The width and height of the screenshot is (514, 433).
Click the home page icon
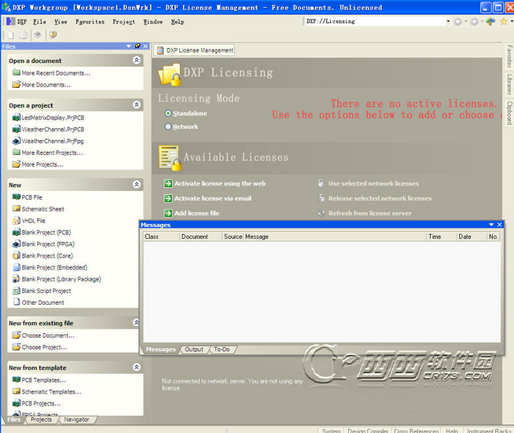pos(490,22)
